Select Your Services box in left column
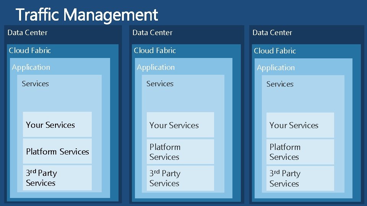Viewport: 367px width, 206px height. [x=57, y=124]
